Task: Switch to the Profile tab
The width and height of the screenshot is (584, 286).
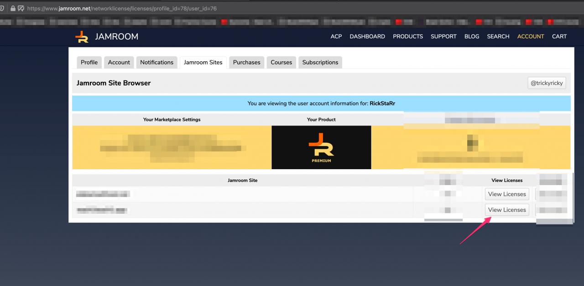Action: 89,62
